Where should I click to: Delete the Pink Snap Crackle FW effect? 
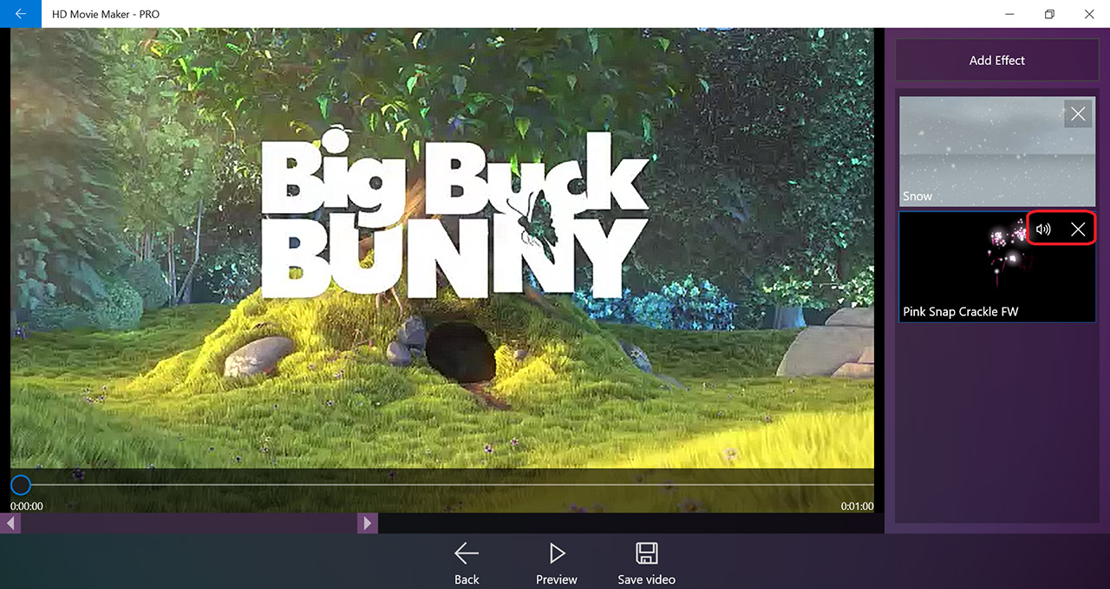(x=1078, y=229)
